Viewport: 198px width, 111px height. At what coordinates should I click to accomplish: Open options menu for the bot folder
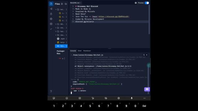tap(66, 10)
